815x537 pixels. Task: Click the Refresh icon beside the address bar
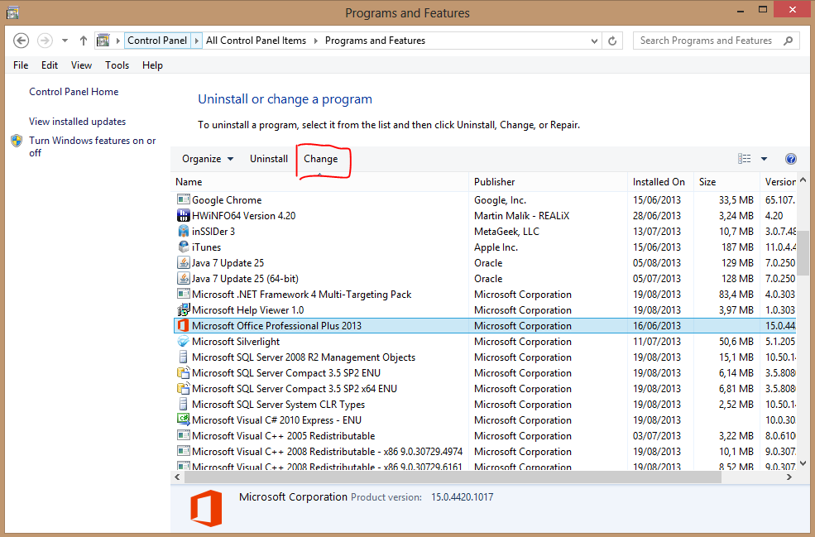click(612, 40)
